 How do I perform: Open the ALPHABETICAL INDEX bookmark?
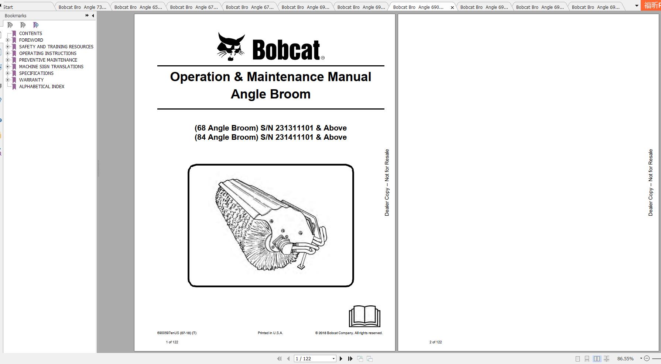(42, 86)
